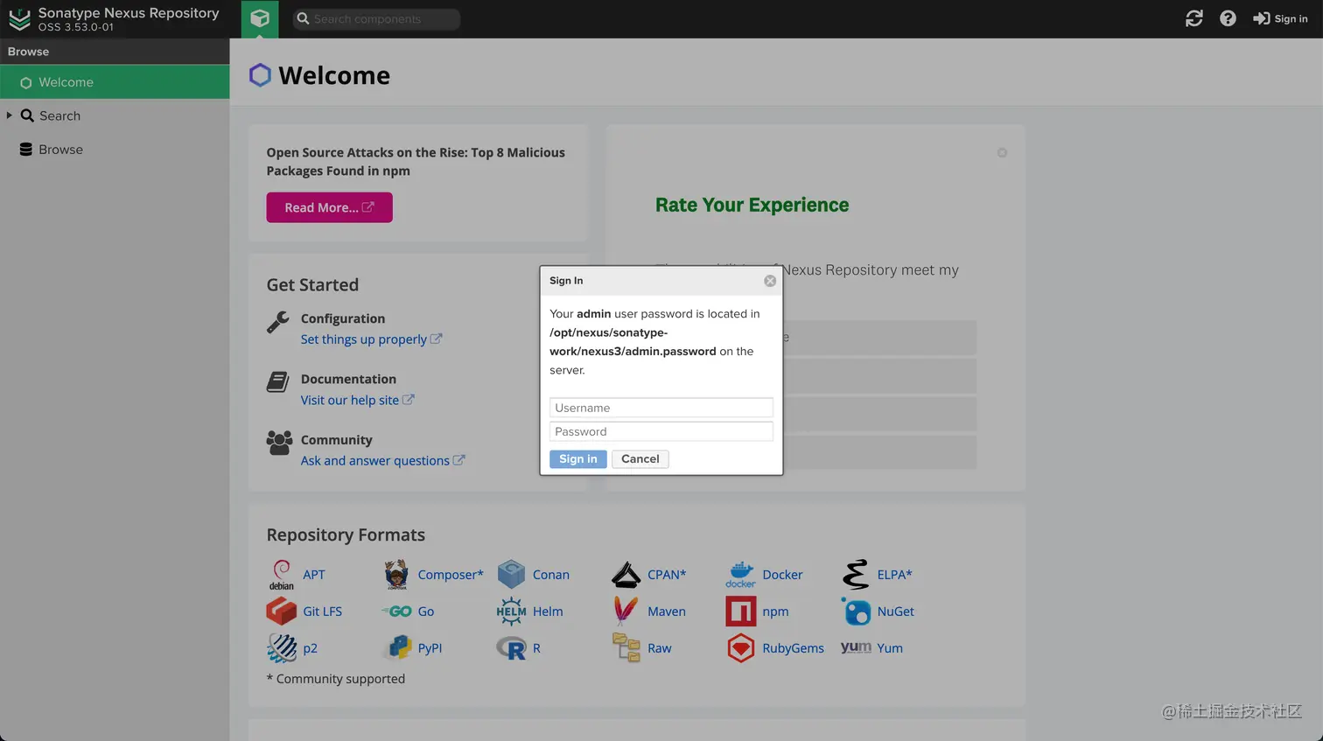Click the Maven feather icon

tap(626, 611)
